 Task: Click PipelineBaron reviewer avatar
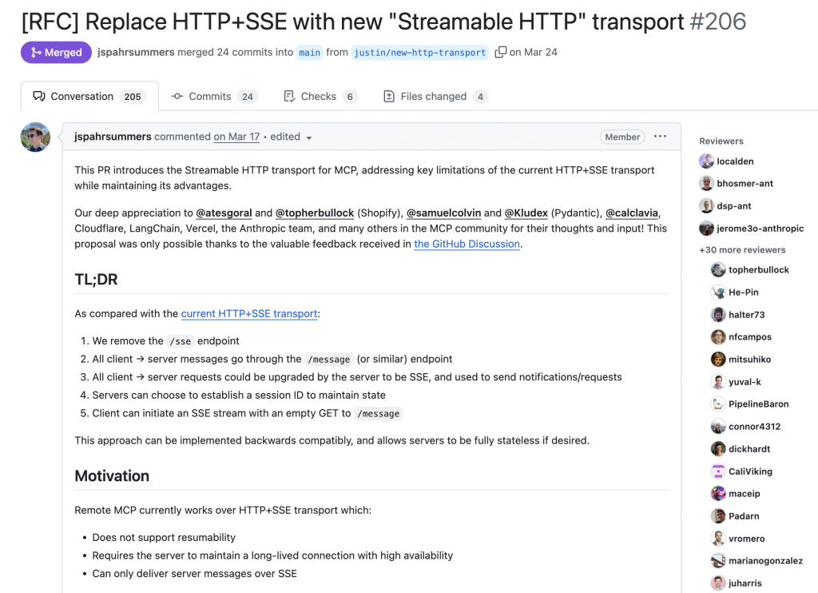[x=718, y=404]
